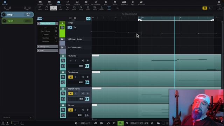Activate the Select arrow tool
The height and width of the screenshot is (126, 224).
[54, 8]
